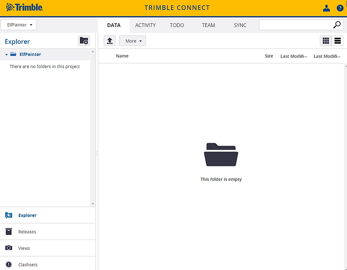Open the help question mark icon

point(340,8)
